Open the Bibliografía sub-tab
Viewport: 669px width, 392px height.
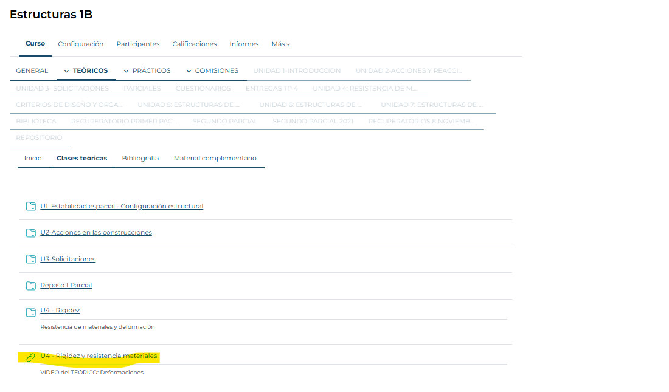(x=140, y=158)
